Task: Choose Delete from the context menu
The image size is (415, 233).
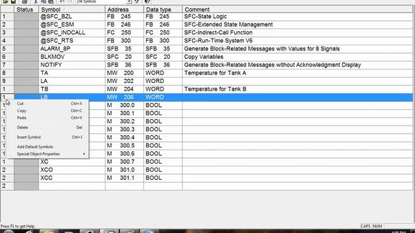Action: tap(47, 128)
